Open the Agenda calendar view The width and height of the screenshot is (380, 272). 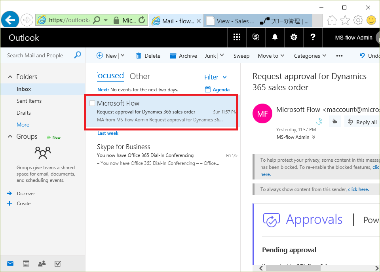(x=217, y=89)
